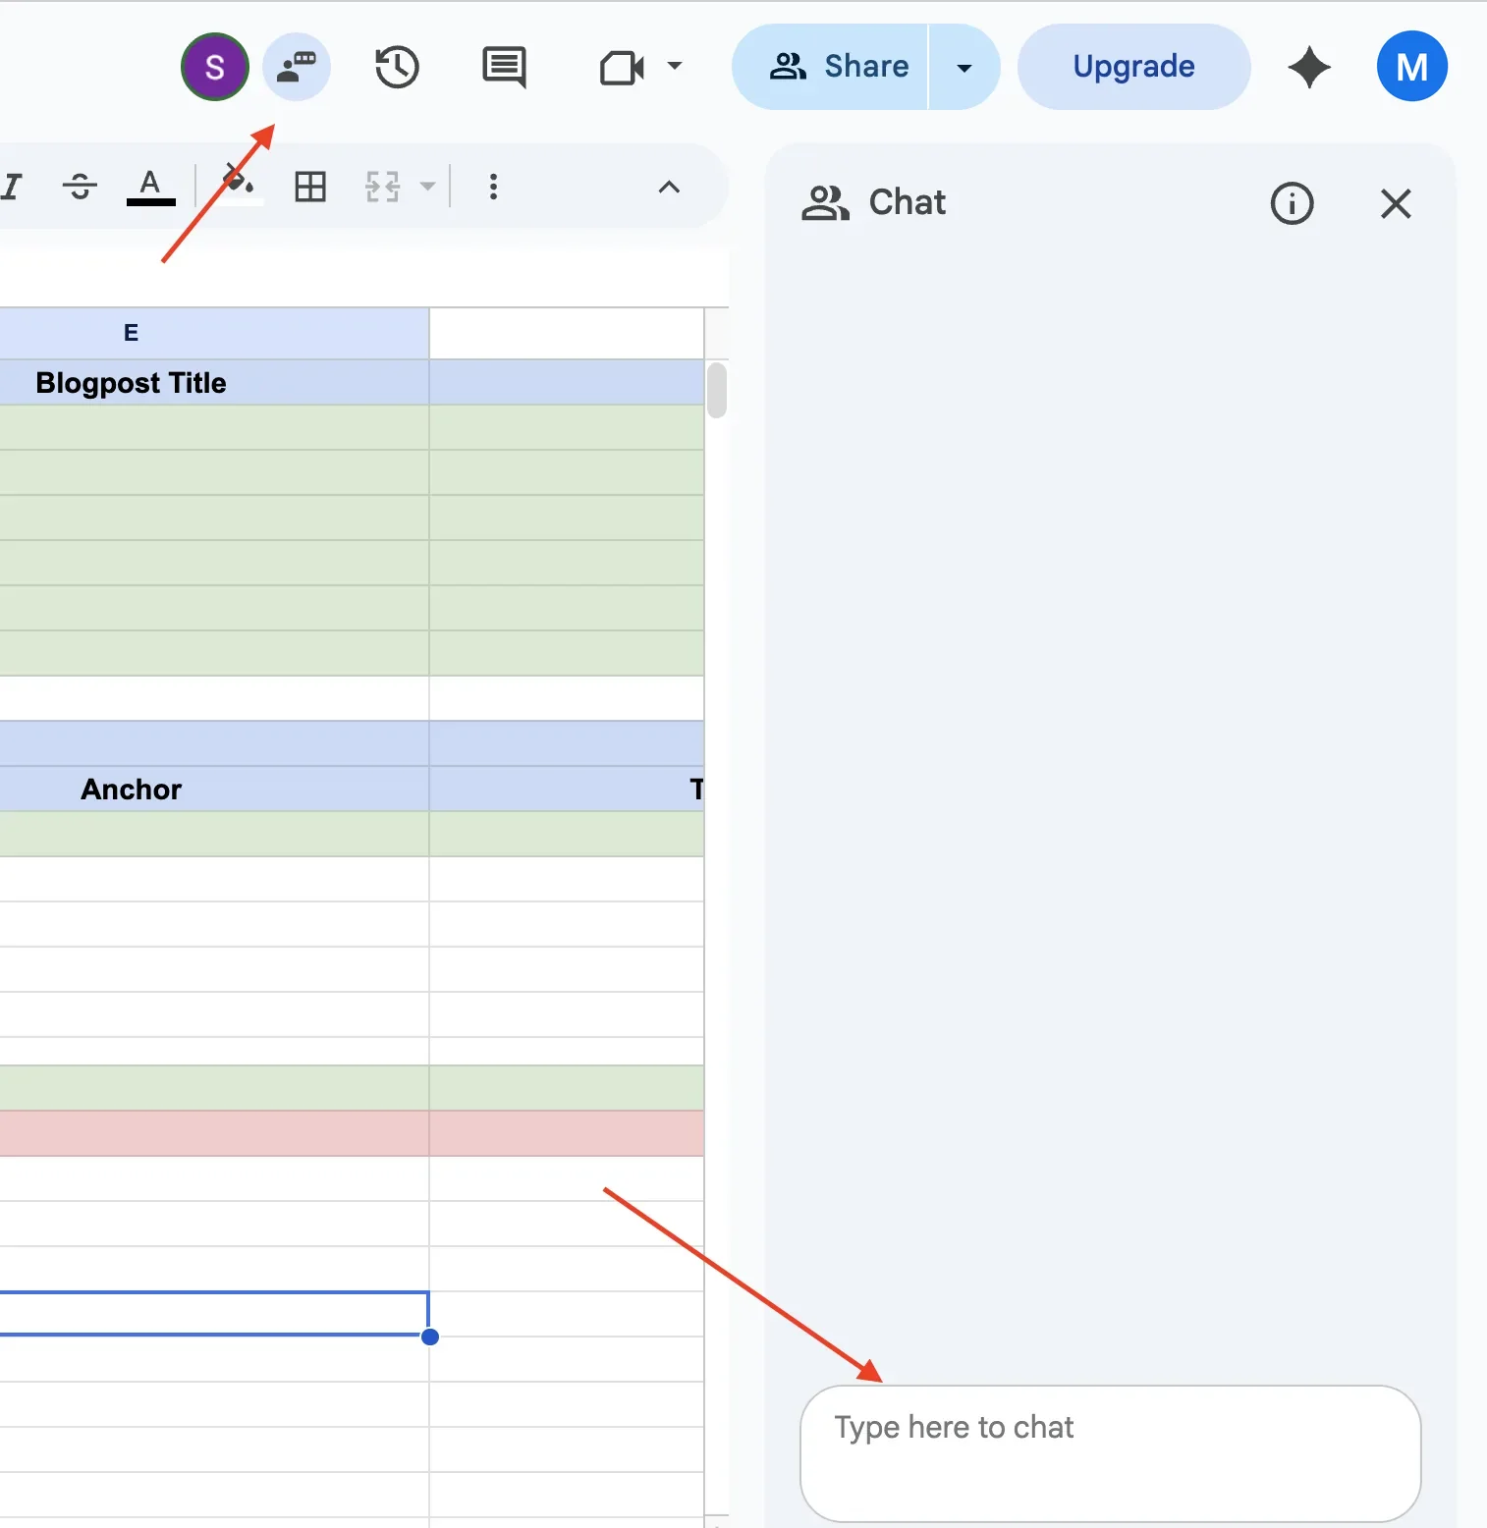The width and height of the screenshot is (1487, 1528).
Task: Open Share quick options dropdown arrow
Action: pyautogui.click(x=964, y=67)
